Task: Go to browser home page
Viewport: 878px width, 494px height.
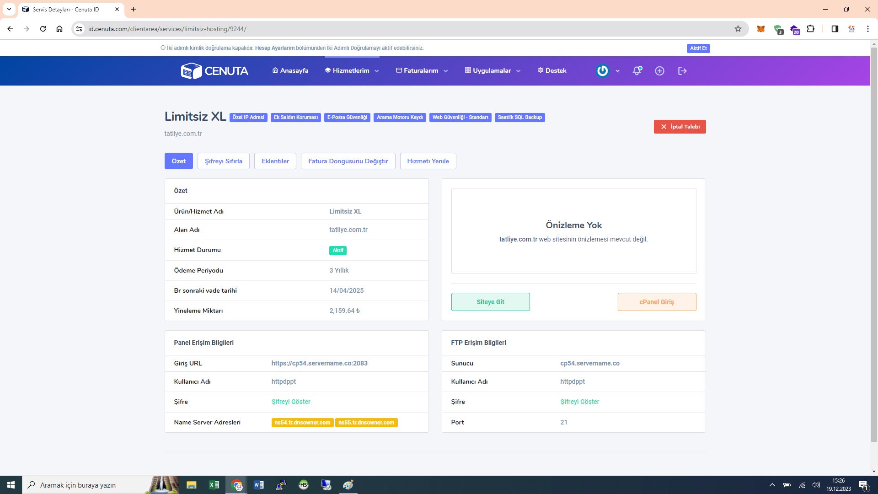Action: click(x=59, y=29)
